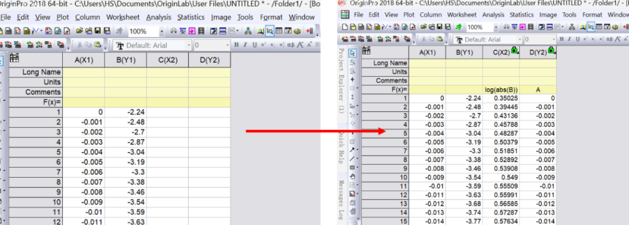Click the log(abs(B)) formula cell

pos(501,90)
